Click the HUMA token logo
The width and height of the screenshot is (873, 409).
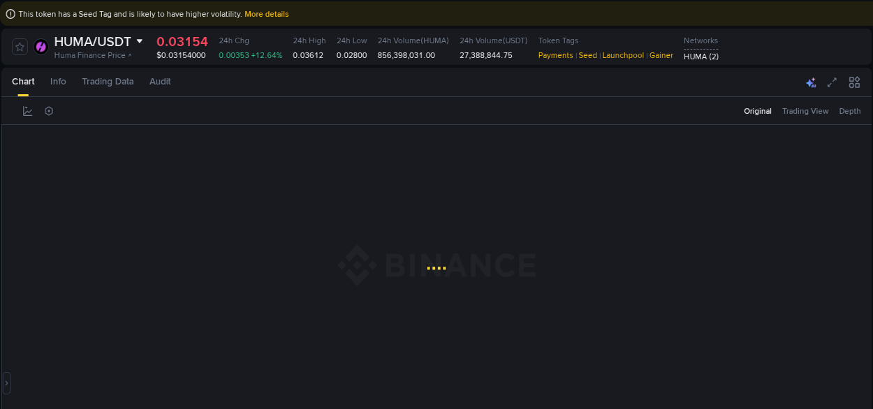(x=41, y=46)
